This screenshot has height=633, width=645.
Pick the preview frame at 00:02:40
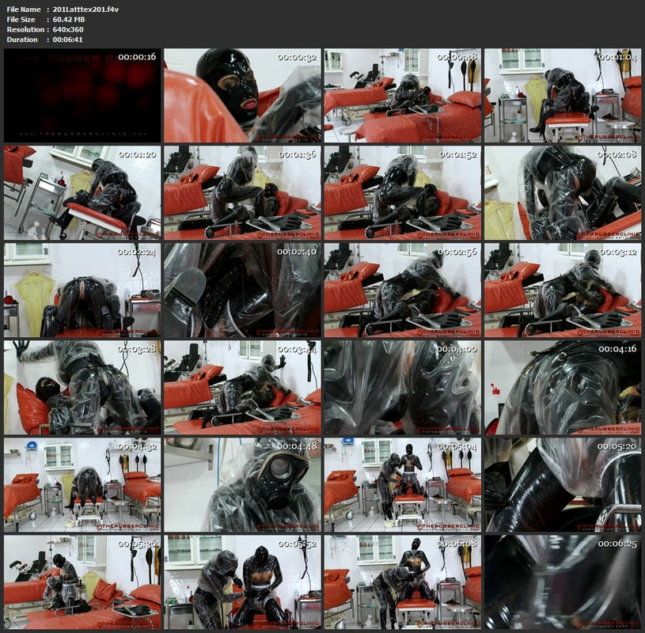[x=242, y=290]
